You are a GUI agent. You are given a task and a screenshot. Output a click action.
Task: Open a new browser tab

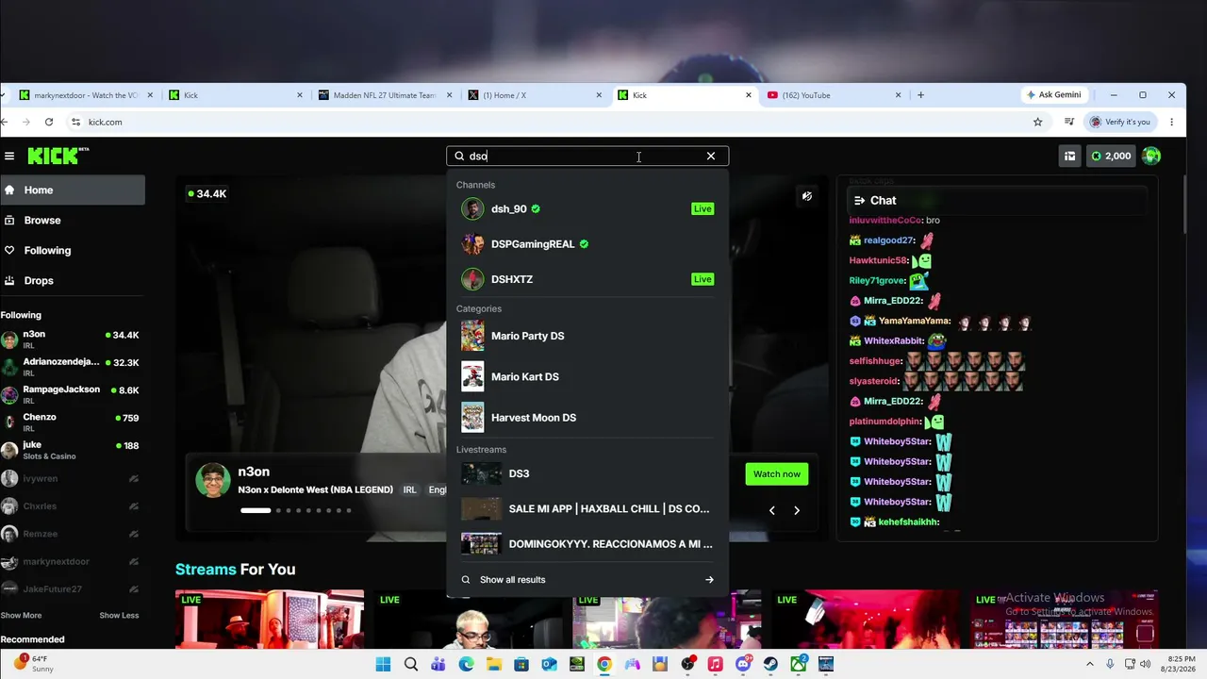920,95
